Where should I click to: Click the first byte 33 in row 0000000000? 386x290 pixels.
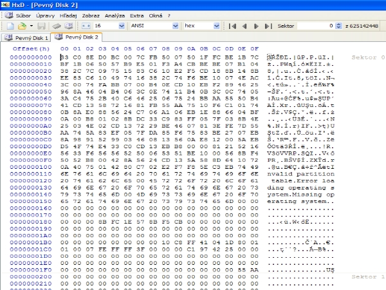coord(64,57)
